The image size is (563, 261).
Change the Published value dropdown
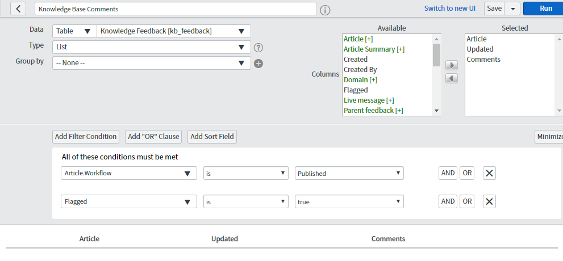349,173
